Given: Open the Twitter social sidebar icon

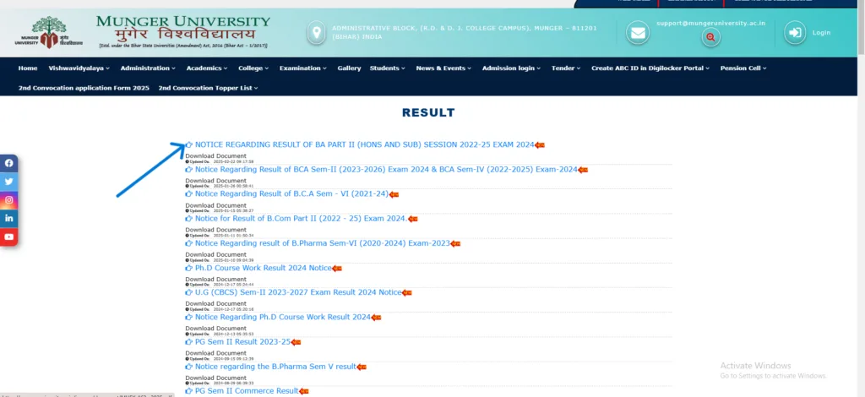Looking at the screenshot, I should (8, 182).
